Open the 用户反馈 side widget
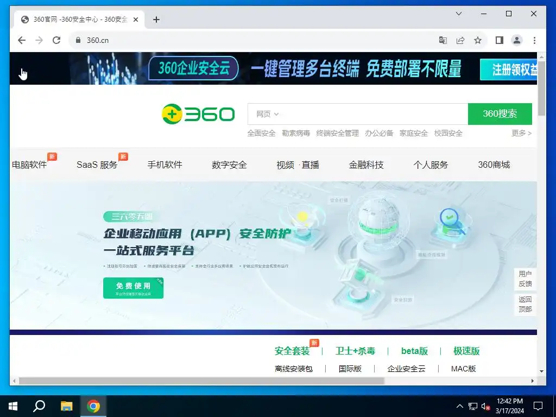The height and width of the screenshot is (417, 556). click(525, 279)
